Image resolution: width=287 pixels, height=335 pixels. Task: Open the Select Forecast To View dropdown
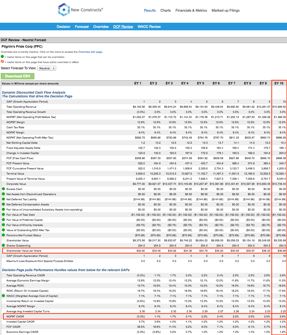[x=47, y=68]
